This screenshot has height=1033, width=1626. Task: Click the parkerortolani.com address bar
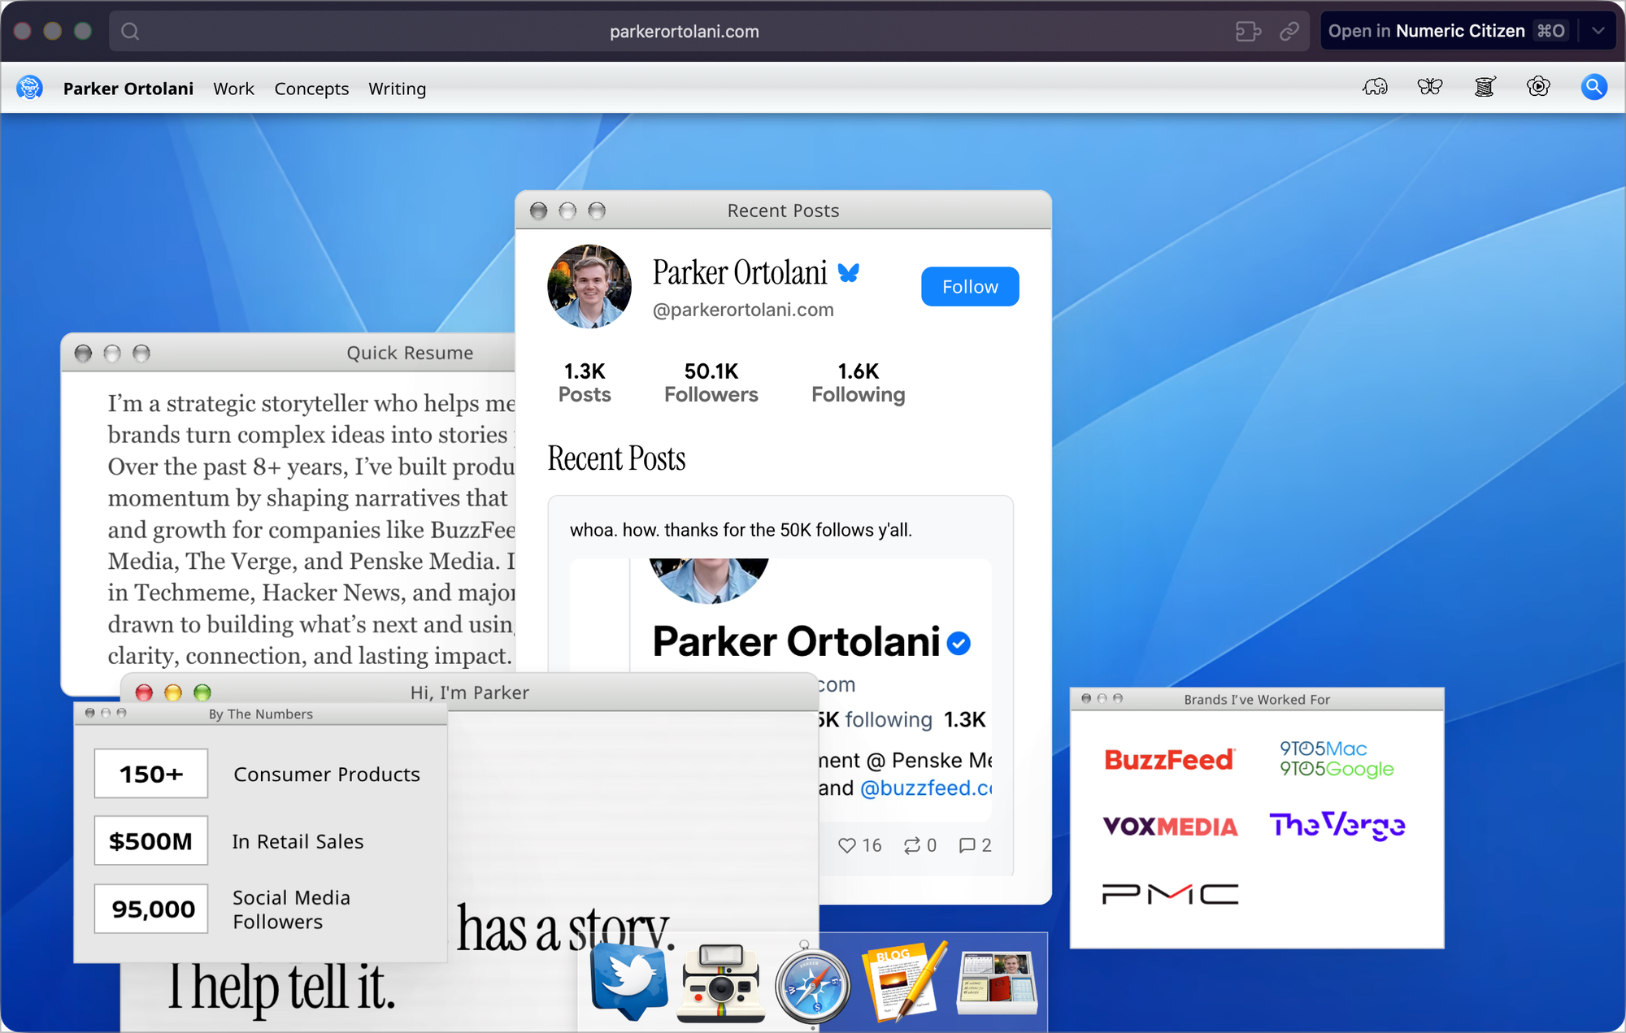click(x=684, y=32)
